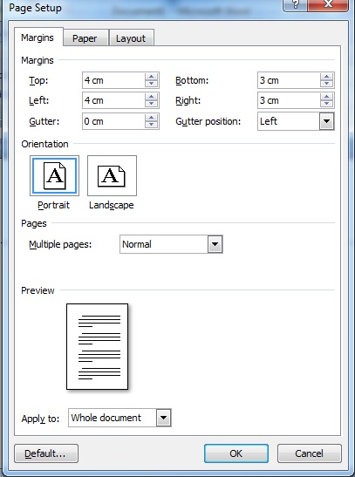
Task: Click the Landscape label text
Action: [112, 205]
